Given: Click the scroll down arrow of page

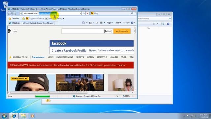Looking at the screenshot, I should coord(135,90).
